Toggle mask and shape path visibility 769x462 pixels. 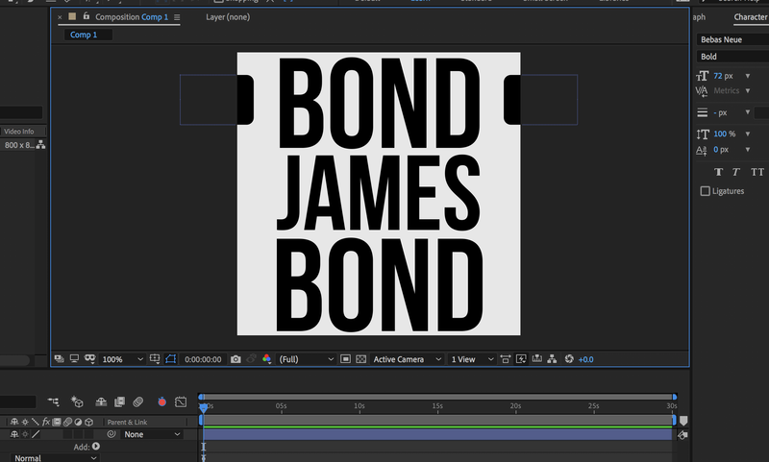point(171,359)
